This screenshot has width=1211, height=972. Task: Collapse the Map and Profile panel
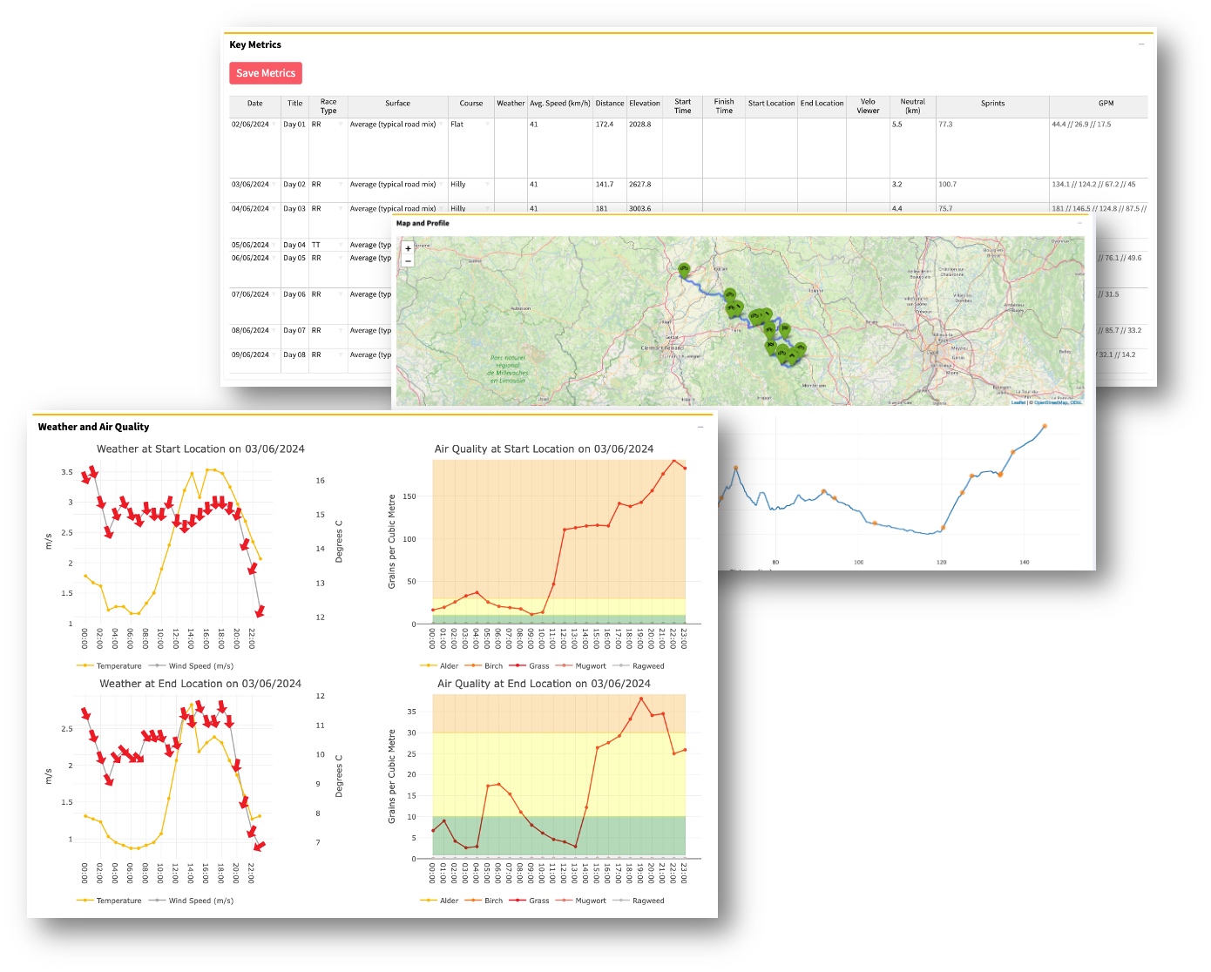click(x=1080, y=225)
